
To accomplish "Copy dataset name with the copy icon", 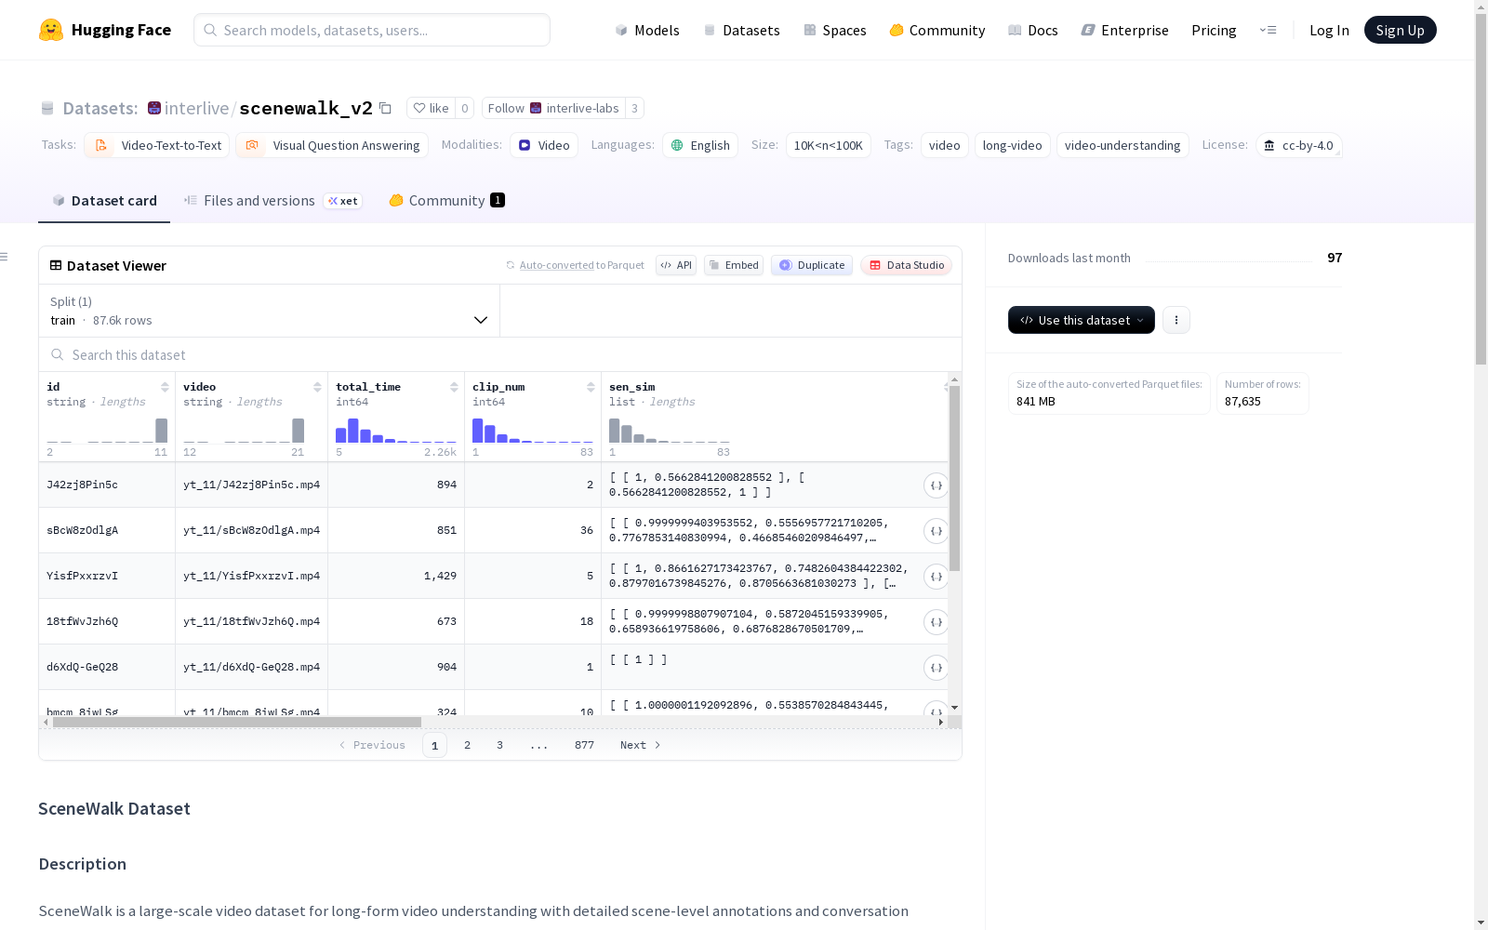I will [x=385, y=108].
